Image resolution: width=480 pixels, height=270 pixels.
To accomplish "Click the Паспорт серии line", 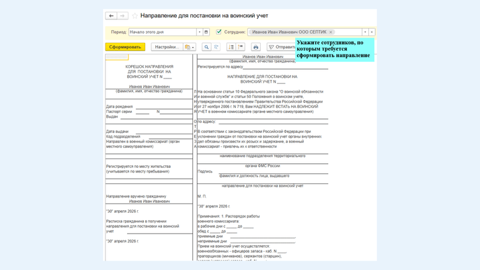I will click(149, 111).
